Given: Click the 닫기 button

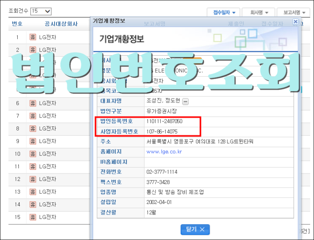Looking at the screenshot, I should [x=195, y=229].
